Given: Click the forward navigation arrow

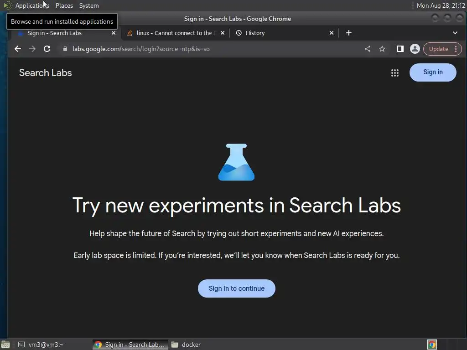Looking at the screenshot, I should pos(32,49).
